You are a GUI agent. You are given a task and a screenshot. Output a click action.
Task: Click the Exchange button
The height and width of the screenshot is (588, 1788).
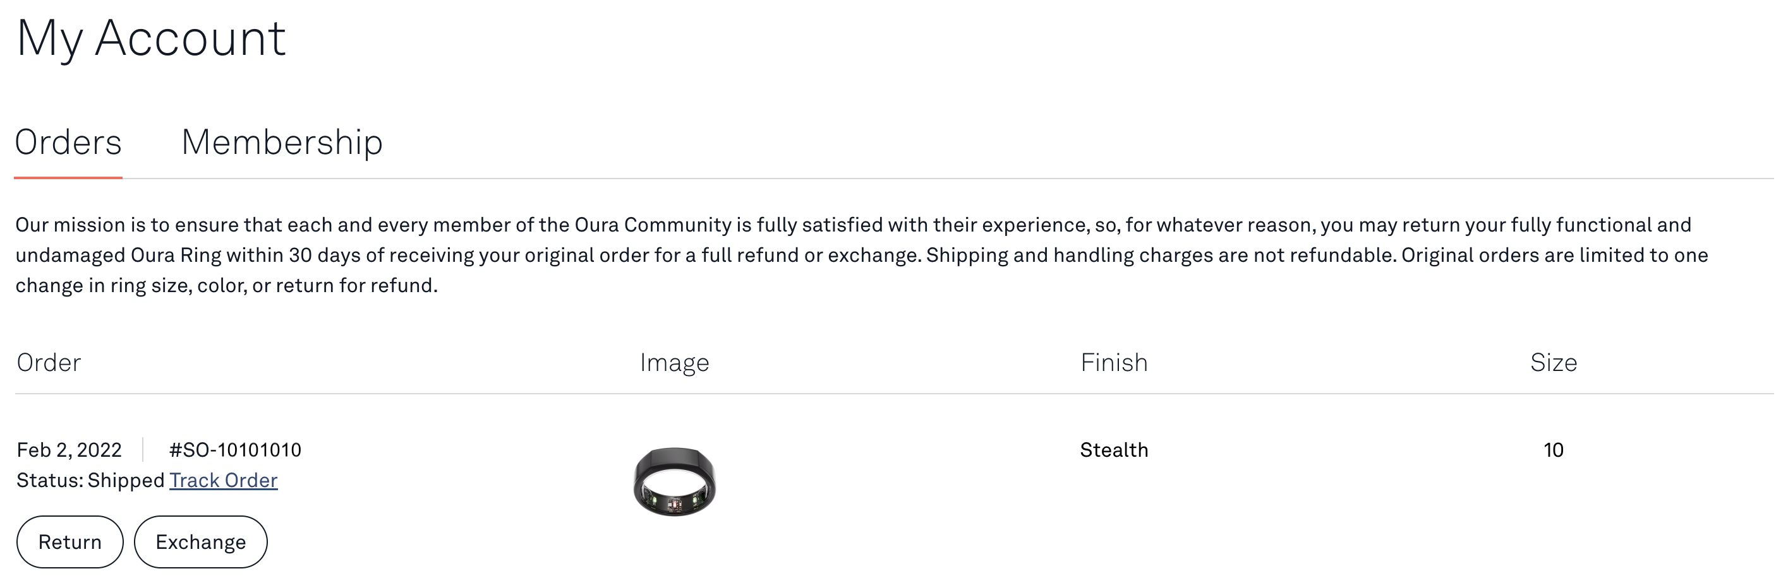(200, 541)
